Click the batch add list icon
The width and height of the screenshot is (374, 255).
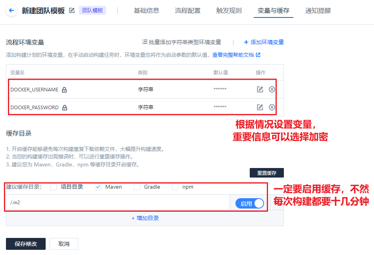tap(145, 42)
